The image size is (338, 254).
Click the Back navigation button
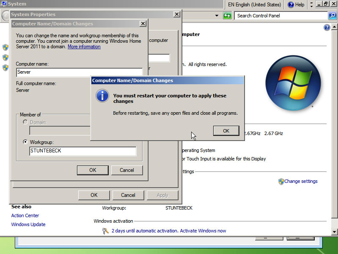[x=5, y=16]
